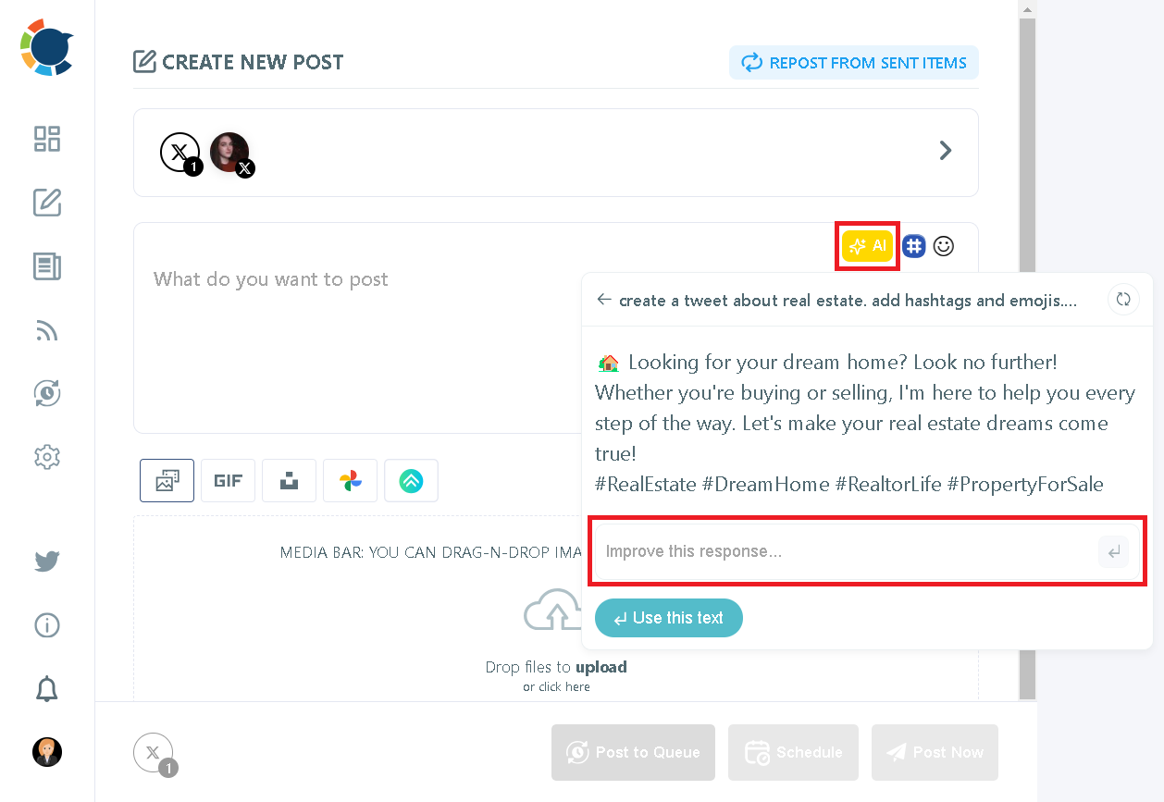Go back from the AI prompt view
Viewport: 1164px width, 802px height.
pos(603,300)
